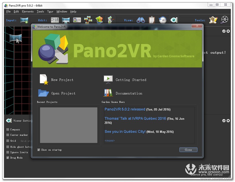Open the Help menu

(73, 11)
